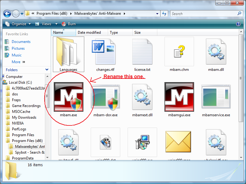
Task: Click the Views toolbar button
Action: point(43,24)
